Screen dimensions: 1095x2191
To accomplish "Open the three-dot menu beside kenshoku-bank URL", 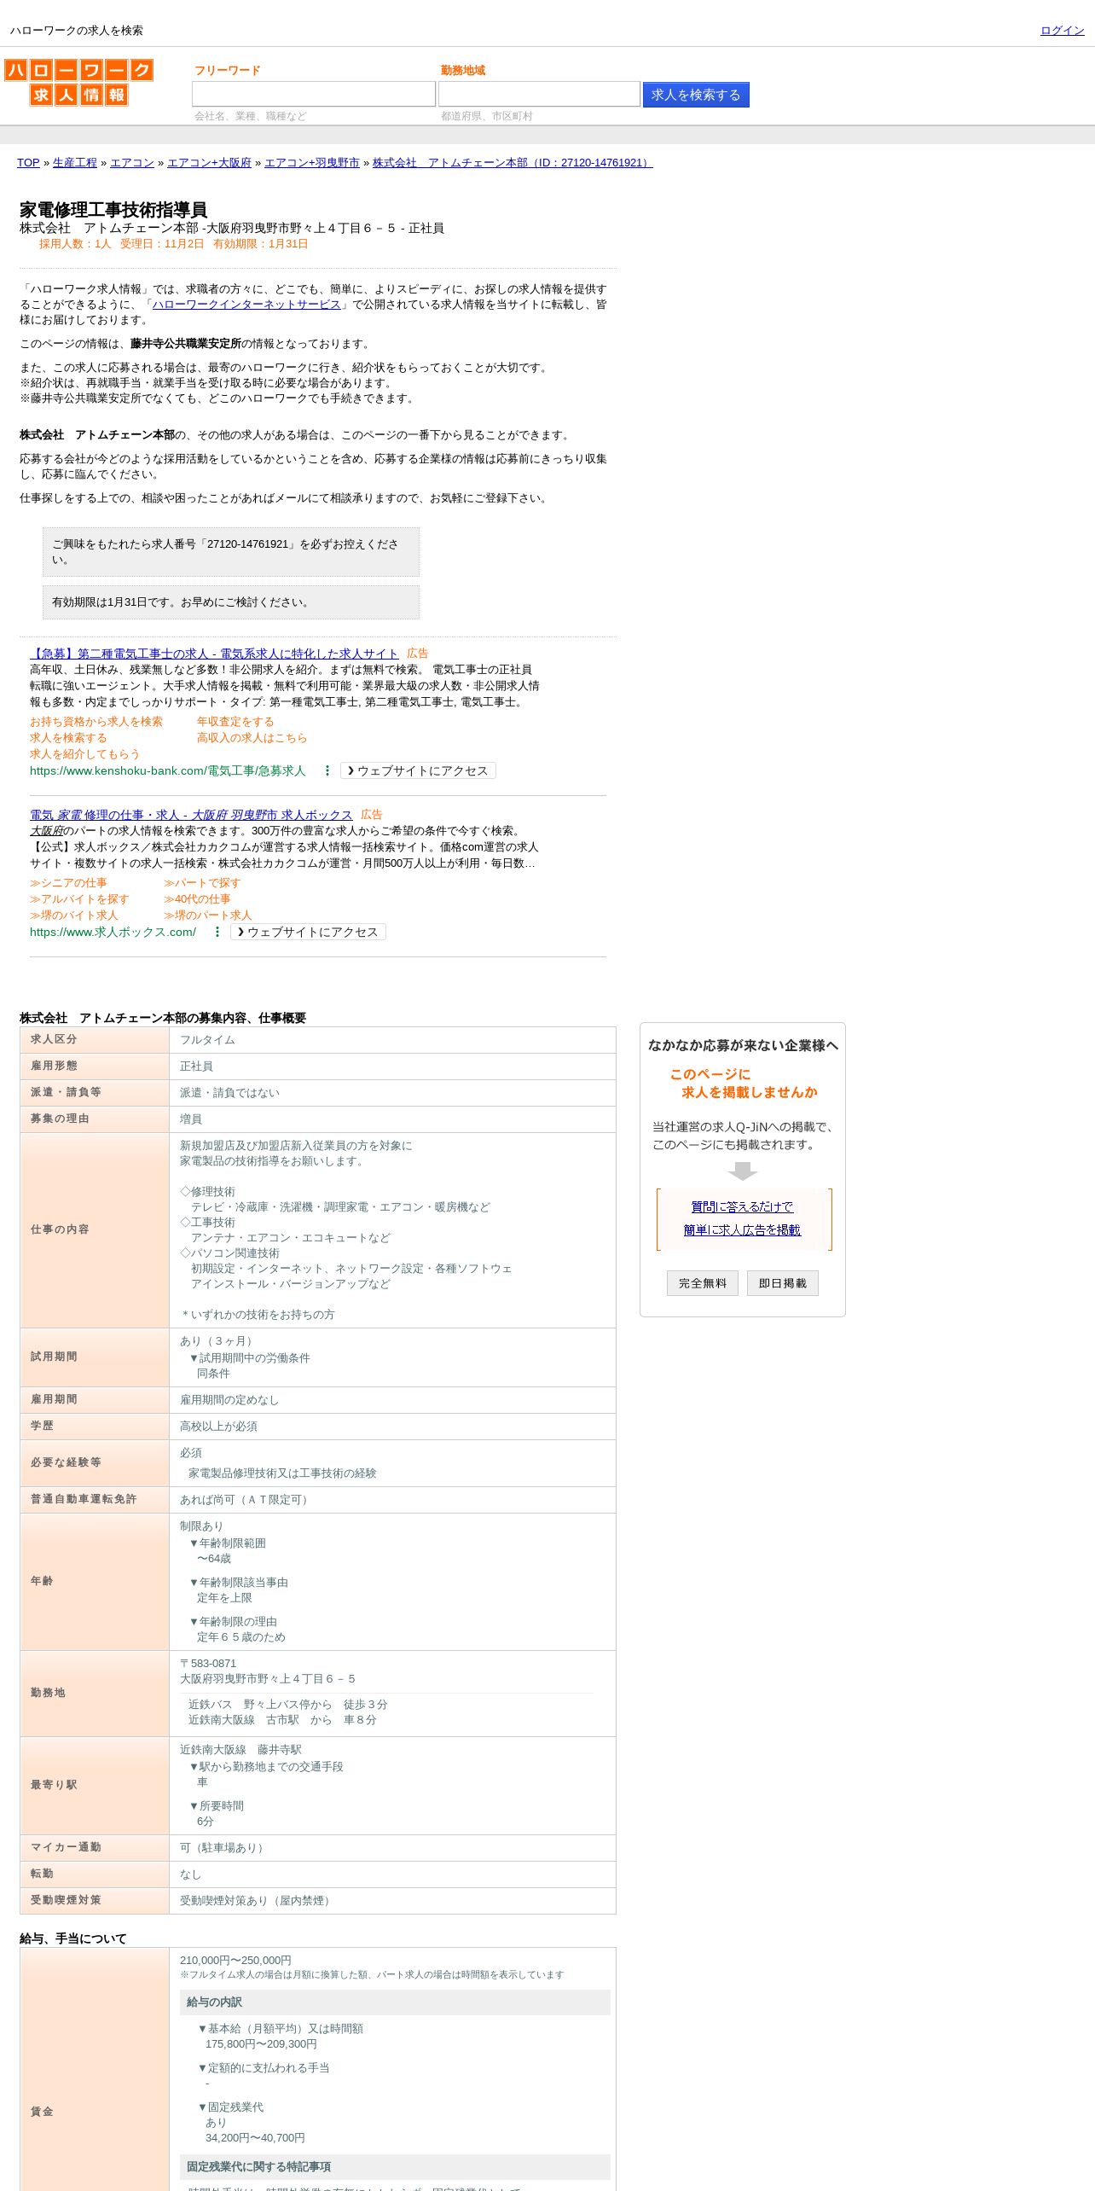I will click(327, 770).
